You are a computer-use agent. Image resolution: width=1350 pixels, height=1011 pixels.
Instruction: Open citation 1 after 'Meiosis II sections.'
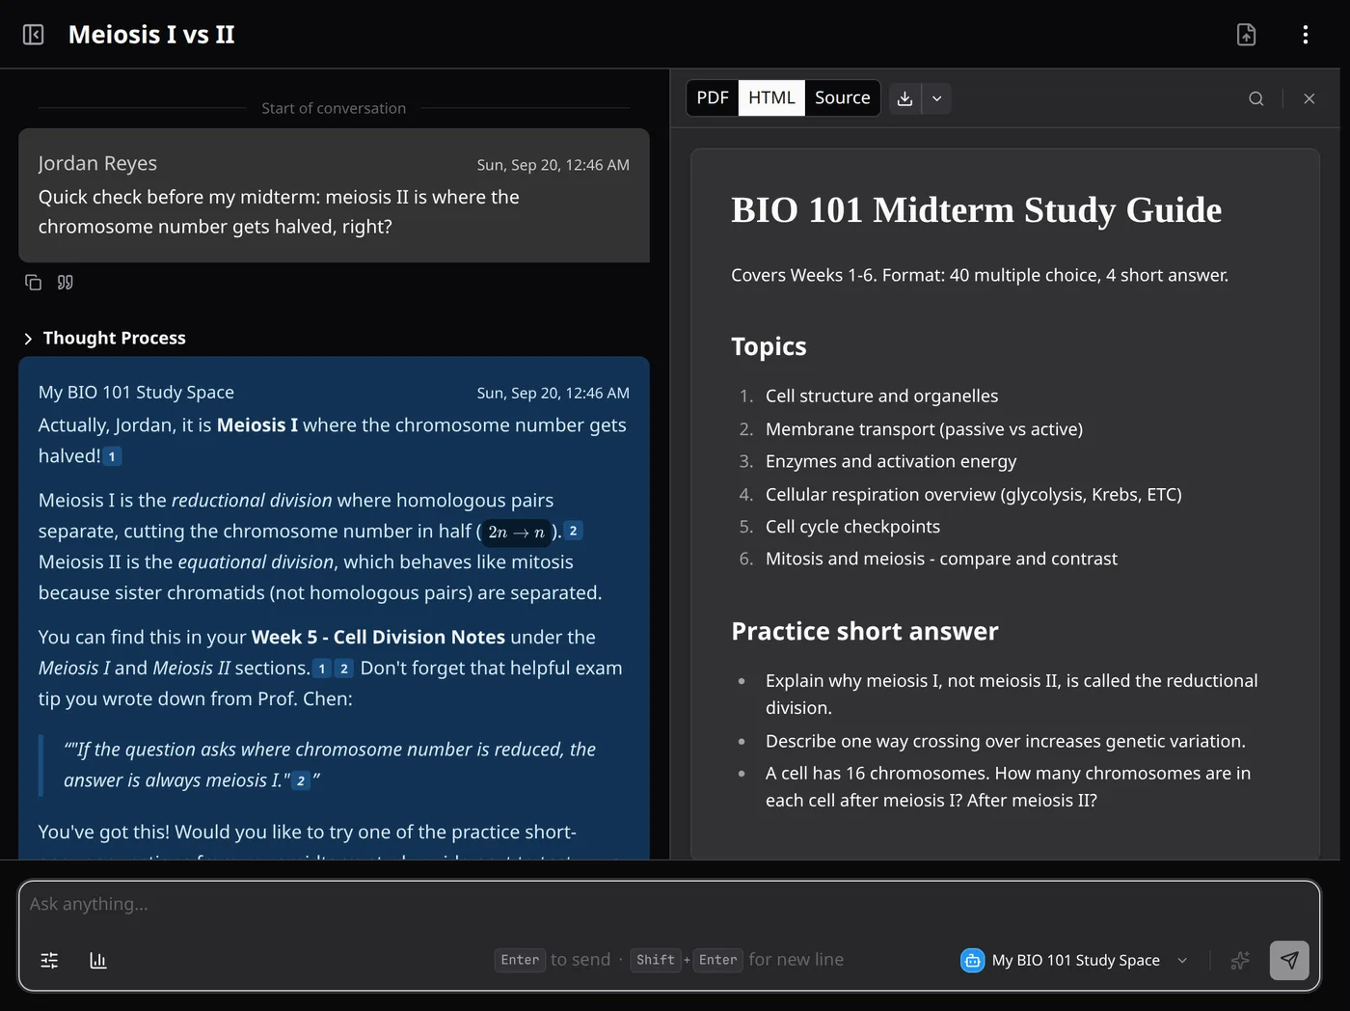pyautogui.click(x=322, y=669)
